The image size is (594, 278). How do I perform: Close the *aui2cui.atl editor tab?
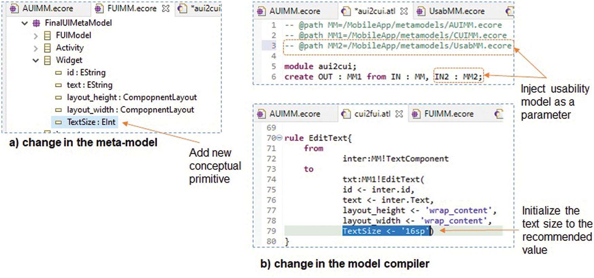pos(404,11)
